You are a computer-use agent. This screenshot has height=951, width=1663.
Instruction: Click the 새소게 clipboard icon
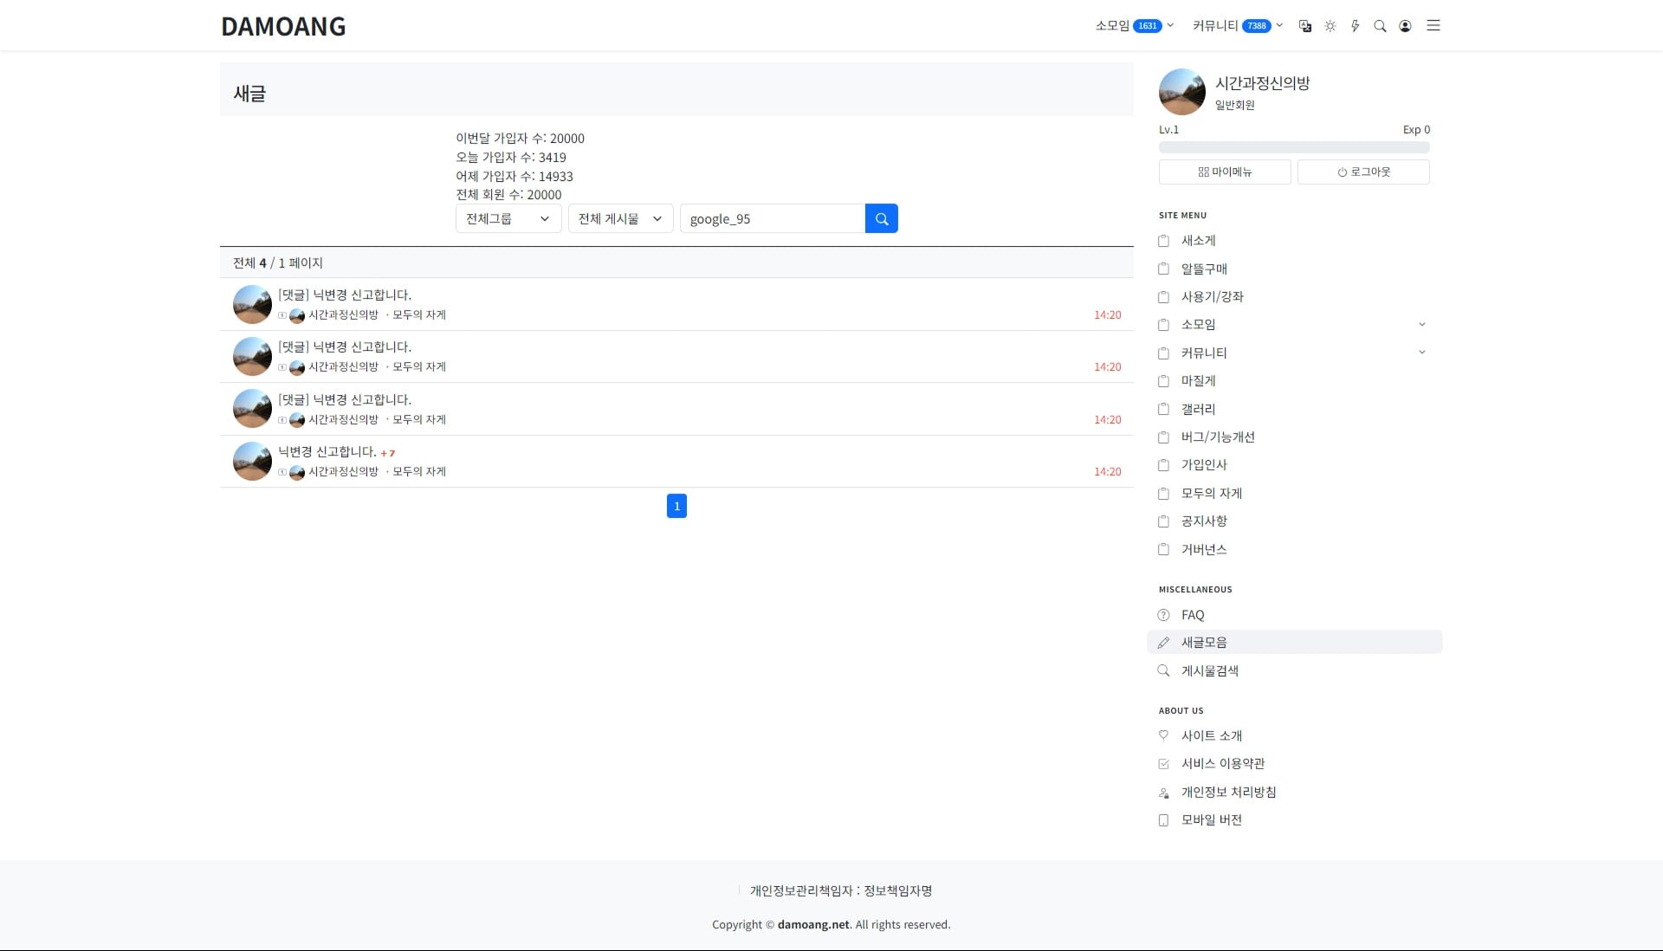(1163, 241)
